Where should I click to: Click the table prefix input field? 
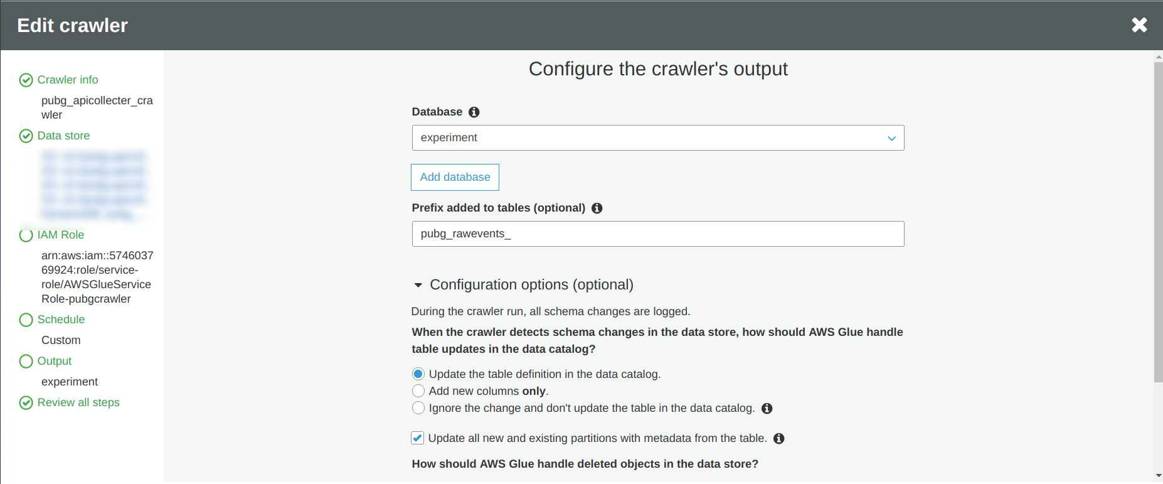pos(657,234)
